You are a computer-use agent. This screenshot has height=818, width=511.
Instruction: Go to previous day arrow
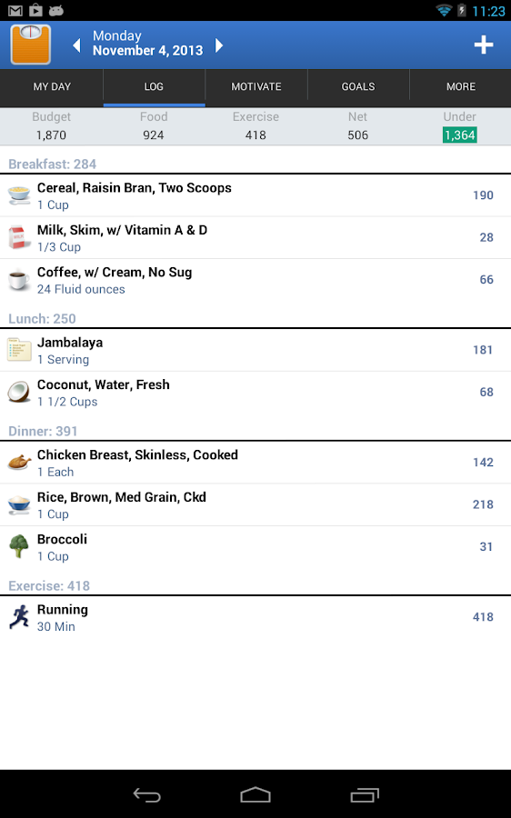(x=76, y=45)
